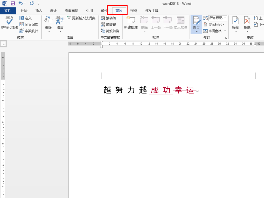
Task: Expand the Show Markup (显示标记) menu
Action: pyautogui.click(x=214, y=24)
